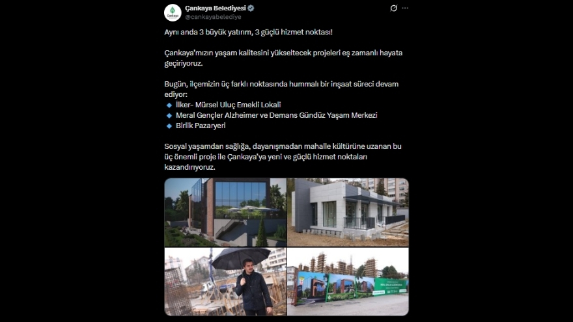Open the Grok explain icon
The width and height of the screenshot is (573, 322).
pos(393,8)
